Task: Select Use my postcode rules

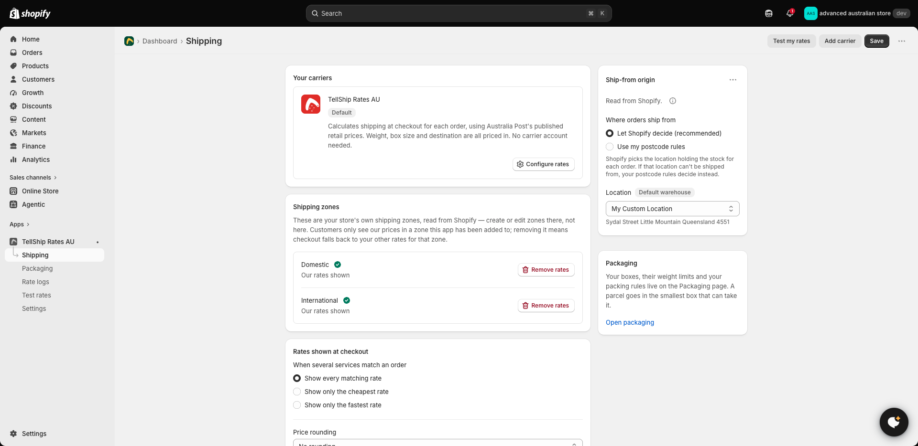Action: click(x=610, y=147)
